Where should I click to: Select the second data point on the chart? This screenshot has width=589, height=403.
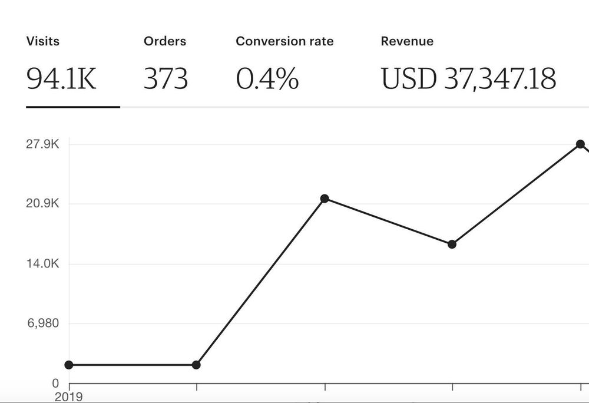[197, 365]
